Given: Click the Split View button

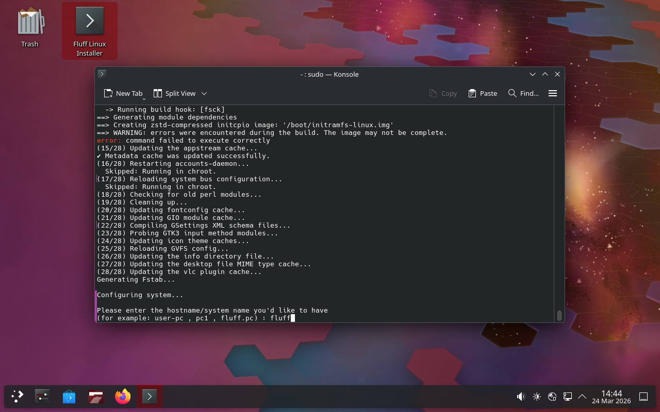Looking at the screenshot, I should click(175, 93).
